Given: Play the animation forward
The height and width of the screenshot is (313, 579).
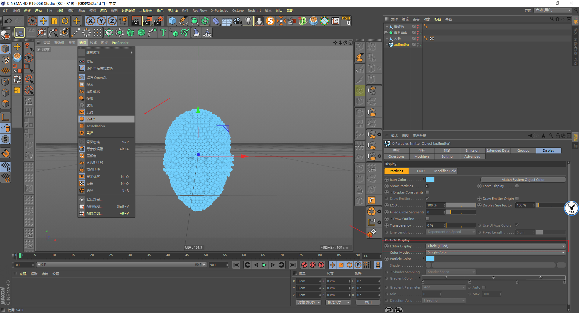Looking at the screenshot, I should 264,265.
